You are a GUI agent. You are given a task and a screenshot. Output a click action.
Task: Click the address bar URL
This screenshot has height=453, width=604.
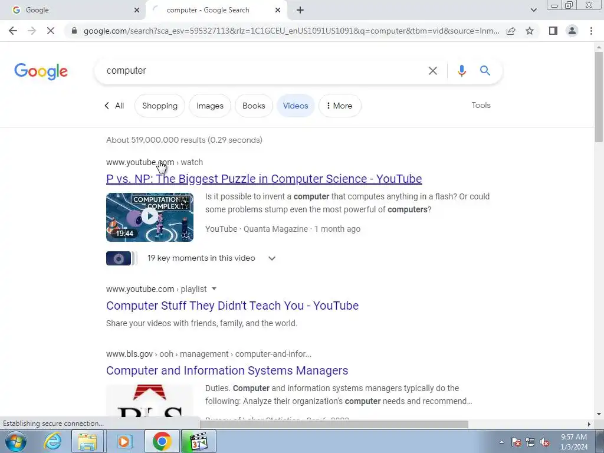(x=291, y=31)
